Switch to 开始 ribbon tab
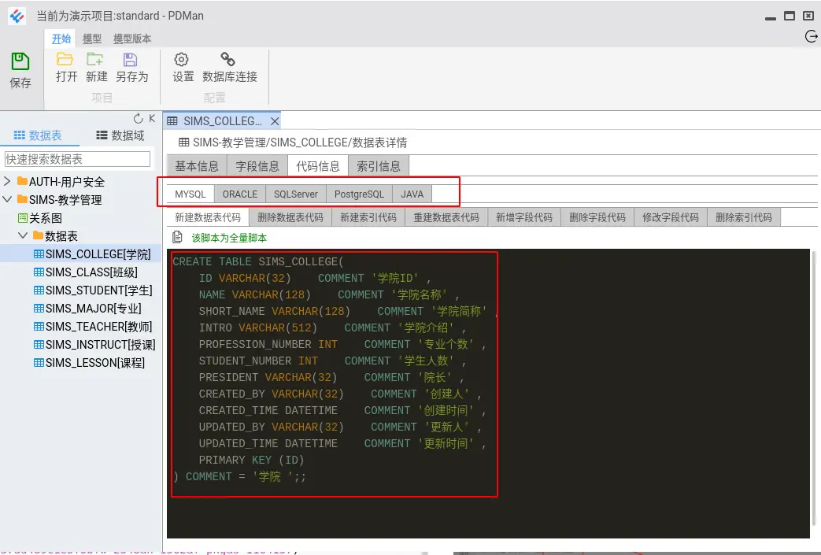 61,39
